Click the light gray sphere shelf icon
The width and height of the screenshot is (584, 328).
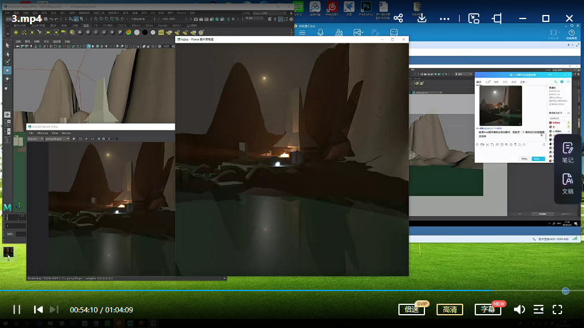(x=136, y=33)
